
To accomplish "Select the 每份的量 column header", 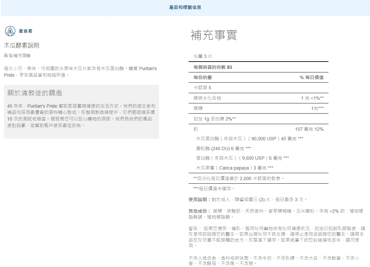I will point(203,77).
